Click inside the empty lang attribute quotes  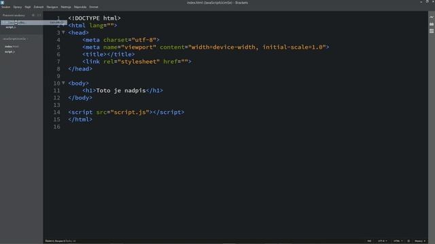(110, 26)
